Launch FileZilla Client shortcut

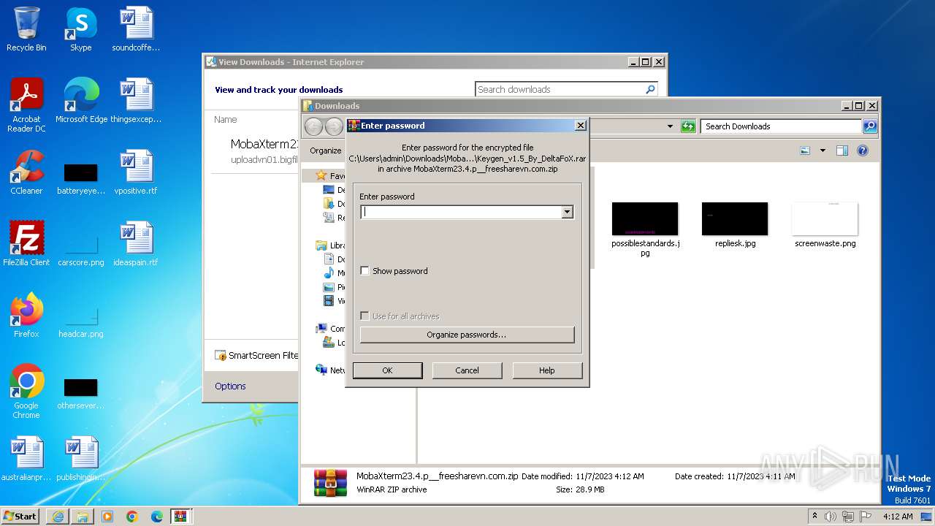pos(26,244)
